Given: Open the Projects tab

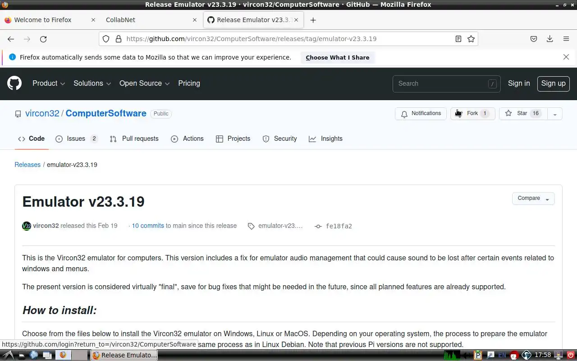Looking at the screenshot, I should [x=233, y=139].
